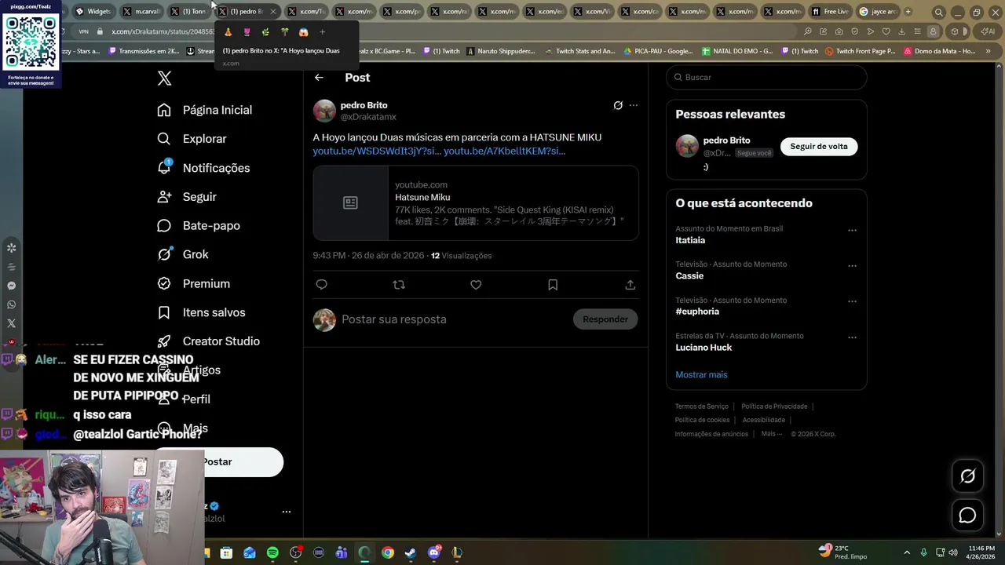Click the snapshot camera icon in toolbar
Screen dimensions: 1005x565
(x=839, y=31)
